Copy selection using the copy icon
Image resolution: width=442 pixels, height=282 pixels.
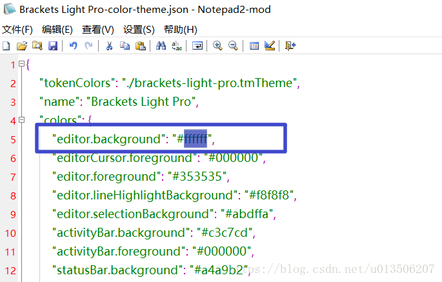tap(125, 45)
